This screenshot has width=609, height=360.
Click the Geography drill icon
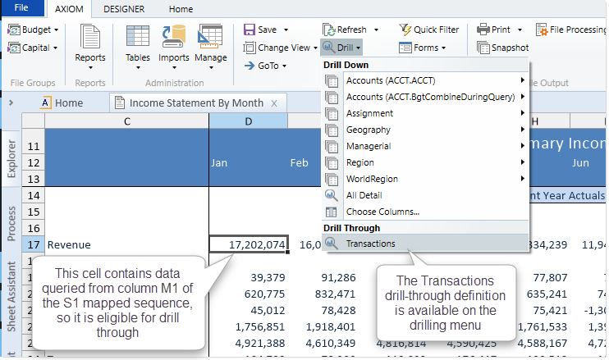pos(332,130)
